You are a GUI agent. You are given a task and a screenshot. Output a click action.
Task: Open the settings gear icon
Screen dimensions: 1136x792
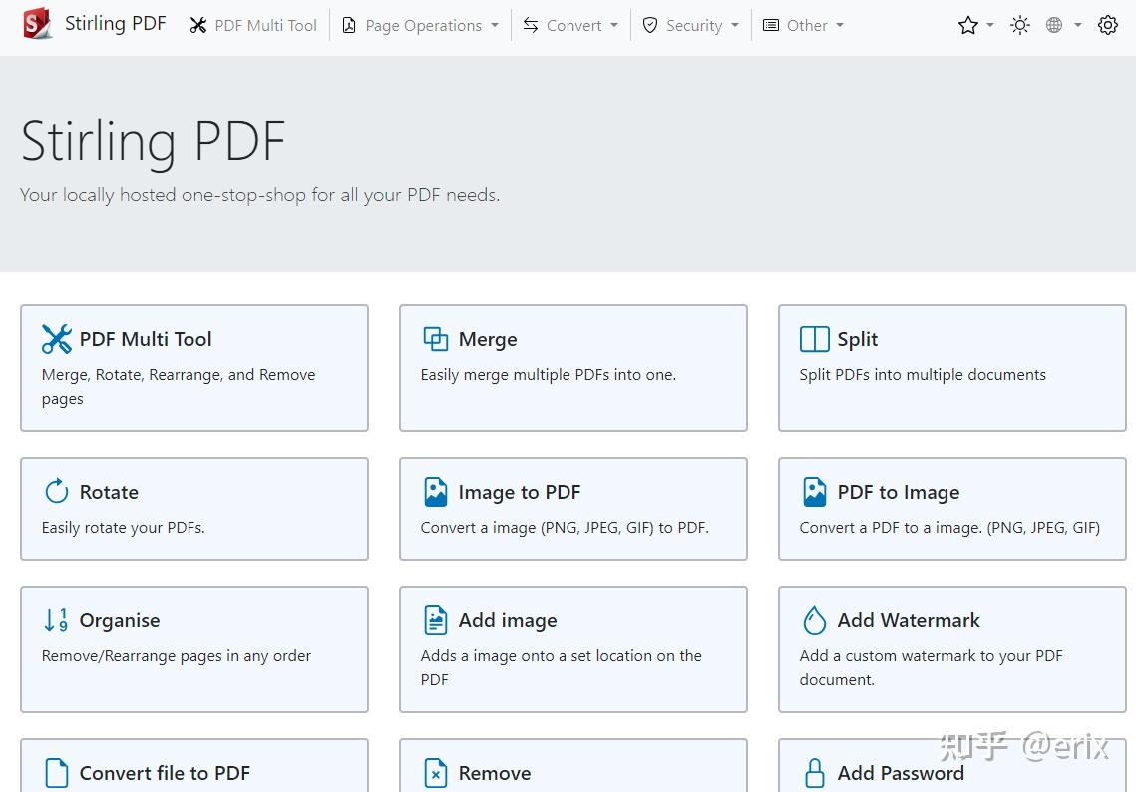[x=1108, y=25]
